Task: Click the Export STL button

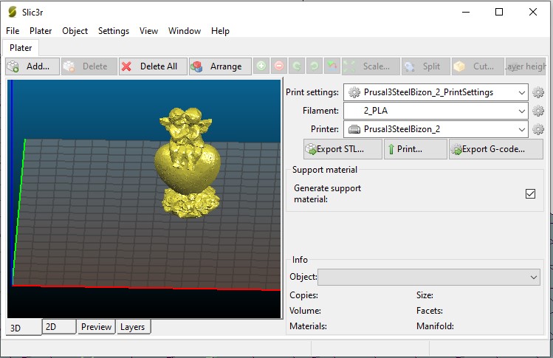Action: (343, 149)
